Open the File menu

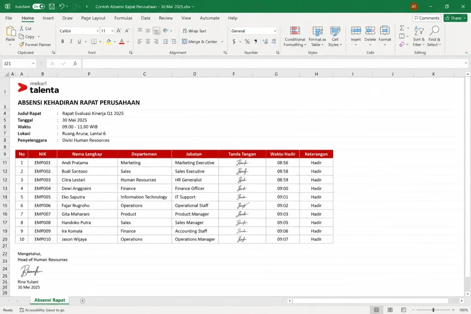click(x=9, y=18)
